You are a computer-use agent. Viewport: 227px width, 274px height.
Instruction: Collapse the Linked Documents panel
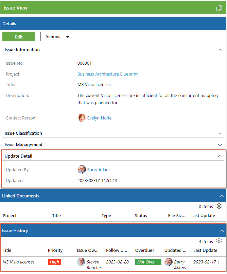[x=222, y=196]
